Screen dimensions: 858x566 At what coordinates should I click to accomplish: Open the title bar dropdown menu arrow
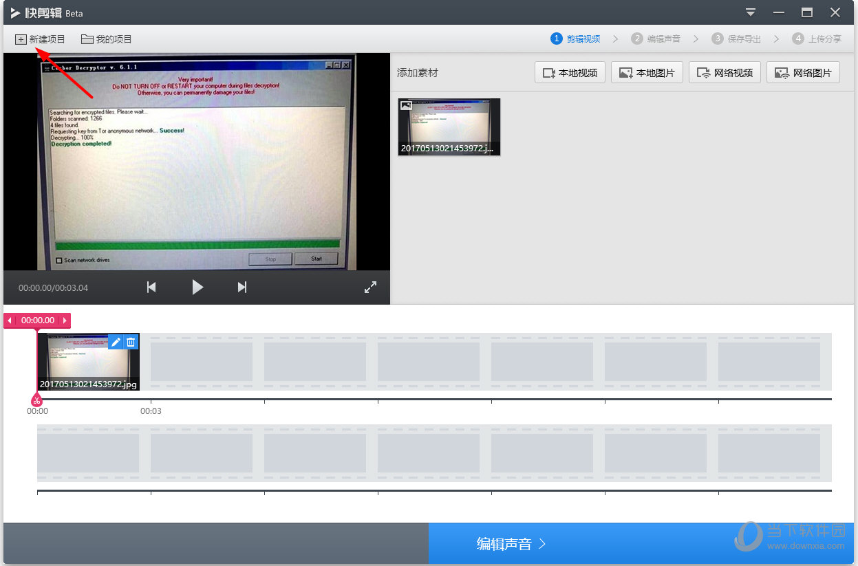[751, 12]
